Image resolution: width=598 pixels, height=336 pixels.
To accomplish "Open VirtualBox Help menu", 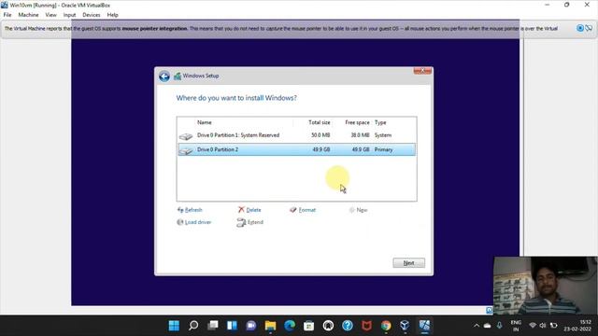I will [x=112, y=15].
